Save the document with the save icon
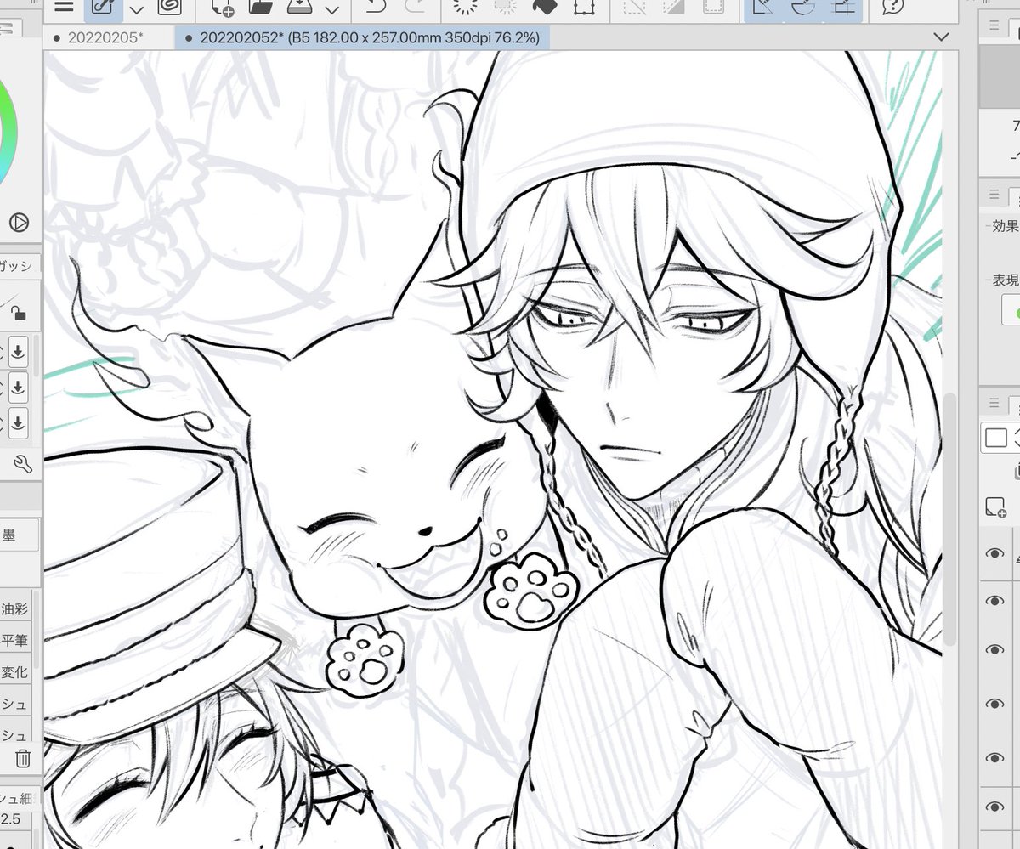The image size is (1020, 849). click(x=300, y=8)
